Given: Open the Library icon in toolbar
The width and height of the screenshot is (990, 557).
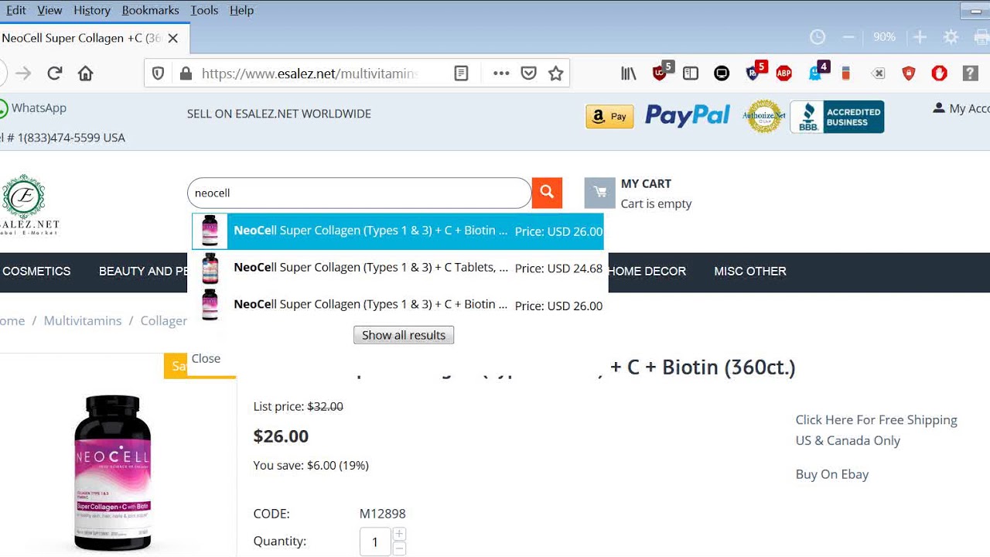Looking at the screenshot, I should click(629, 73).
